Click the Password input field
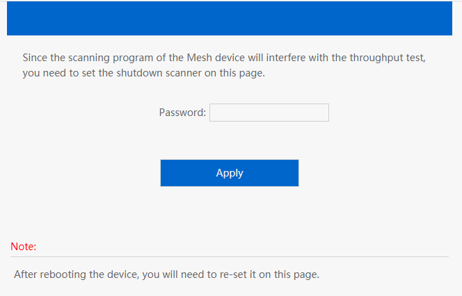The image size is (462, 296). [x=269, y=113]
